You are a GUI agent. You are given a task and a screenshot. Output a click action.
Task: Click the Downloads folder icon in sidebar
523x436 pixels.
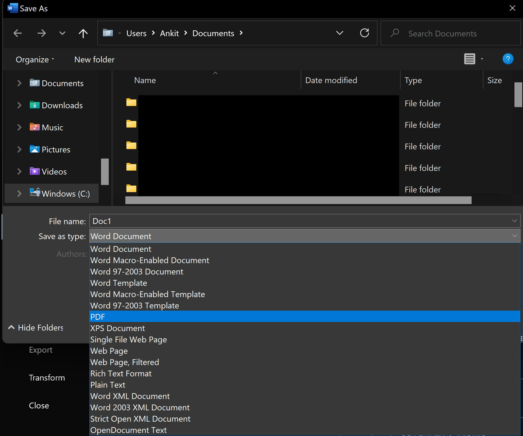click(34, 105)
